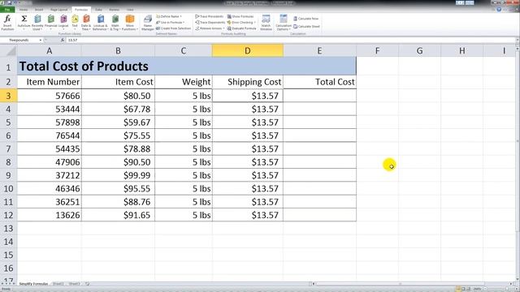The width and height of the screenshot is (520, 292).
Task: Click the Shipping Cost header cell
Action: (x=247, y=82)
